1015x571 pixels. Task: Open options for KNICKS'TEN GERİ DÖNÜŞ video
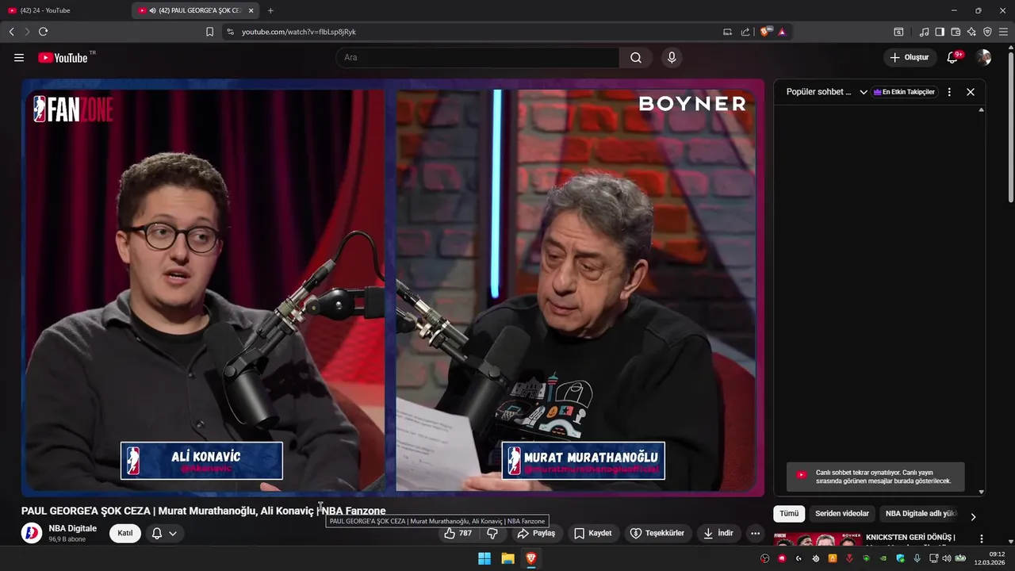981,538
